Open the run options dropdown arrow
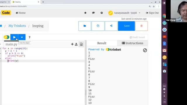This screenshot has width=187, height=105. (x=22, y=37)
